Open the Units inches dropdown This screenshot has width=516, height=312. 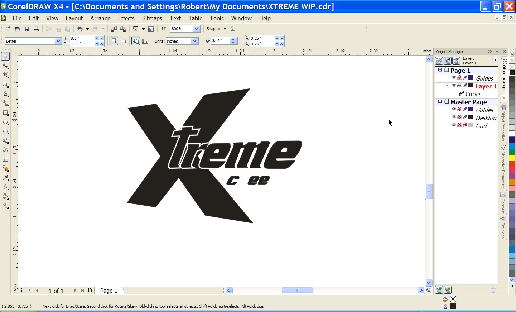(x=195, y=41)
